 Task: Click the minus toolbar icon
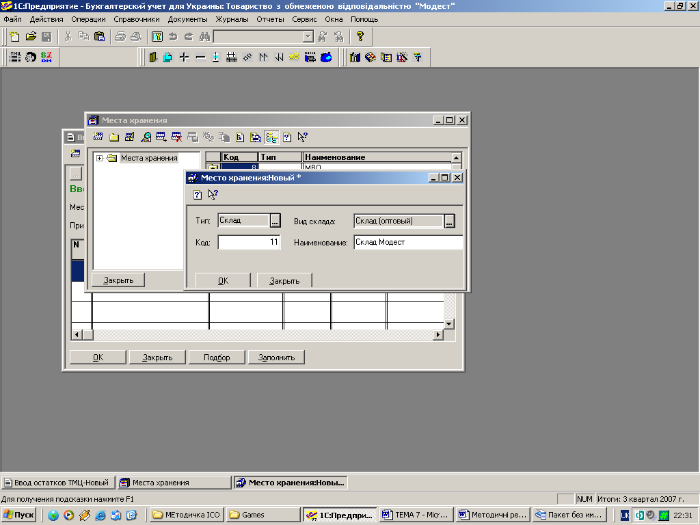200,57
